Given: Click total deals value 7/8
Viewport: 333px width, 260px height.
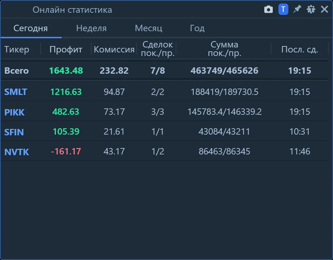Looking at the screenshot, I should click(x=158, y=71).
